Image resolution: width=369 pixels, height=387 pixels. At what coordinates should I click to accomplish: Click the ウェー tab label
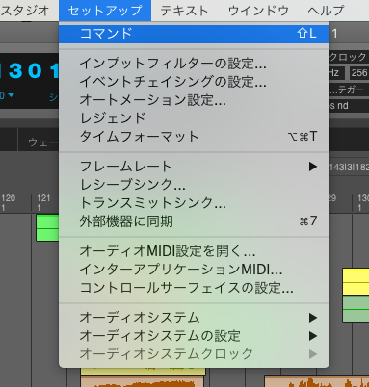tap(43, 142)
